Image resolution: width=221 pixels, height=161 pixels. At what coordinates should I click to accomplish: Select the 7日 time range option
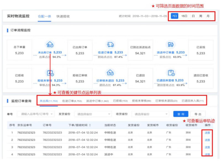[x=174, y=16]
